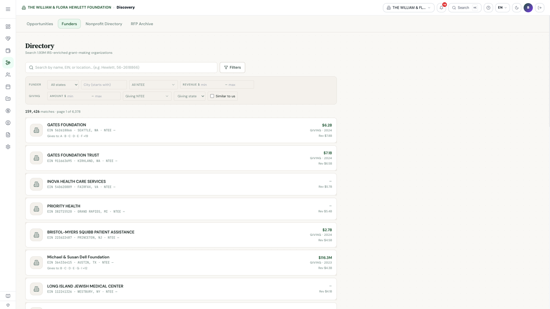Click the Gates Foundation building icon
This screenshot has width=550, height=309.
coord(36,130)
